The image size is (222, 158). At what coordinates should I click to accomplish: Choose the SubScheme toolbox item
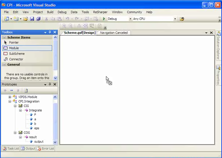point(16,54)
